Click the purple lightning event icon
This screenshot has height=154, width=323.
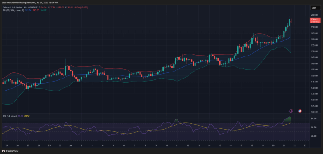click(x=291, y=111)
